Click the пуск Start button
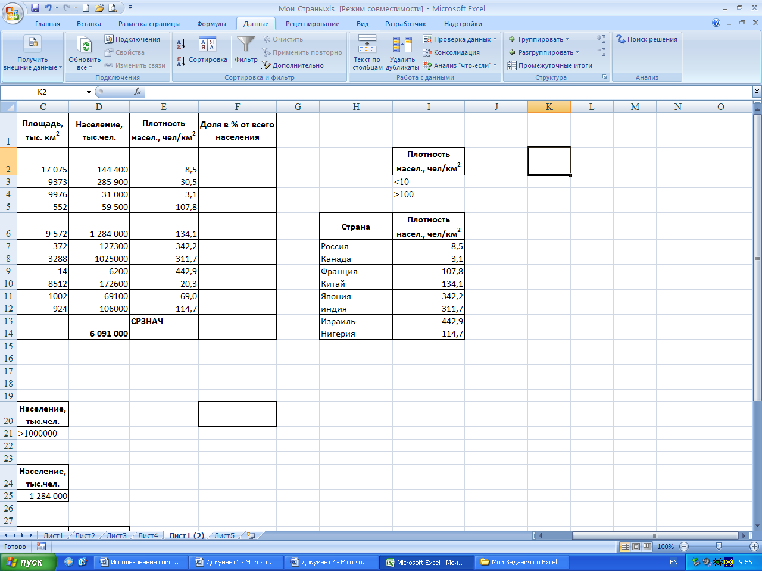Screen dimensions: 762x571 (28, 562)
